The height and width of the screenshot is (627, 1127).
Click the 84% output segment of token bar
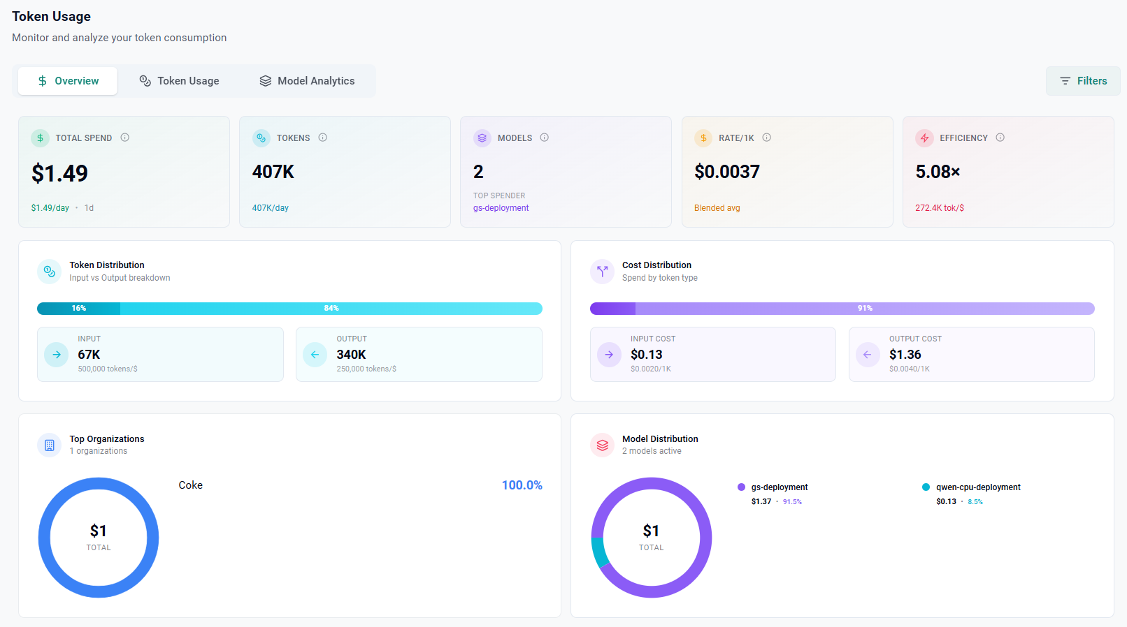pos(331,309)
